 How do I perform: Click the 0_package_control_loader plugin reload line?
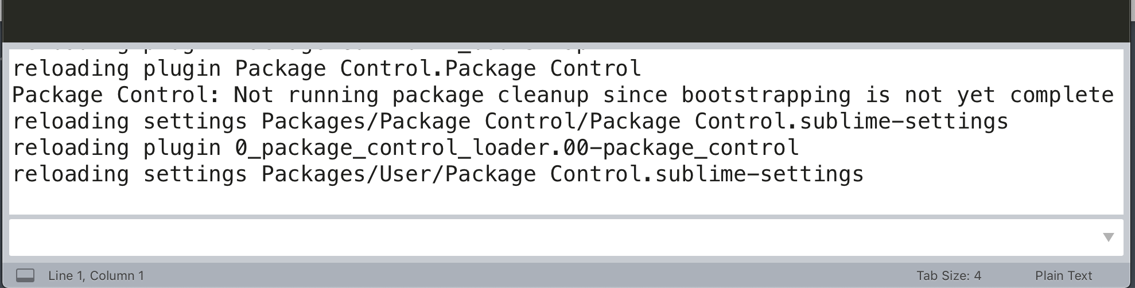tap(406, 148)
